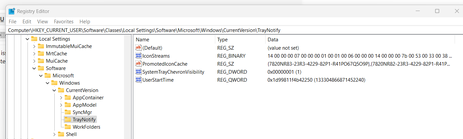
Task: Open the Edit menu
Action: [27, 22]
